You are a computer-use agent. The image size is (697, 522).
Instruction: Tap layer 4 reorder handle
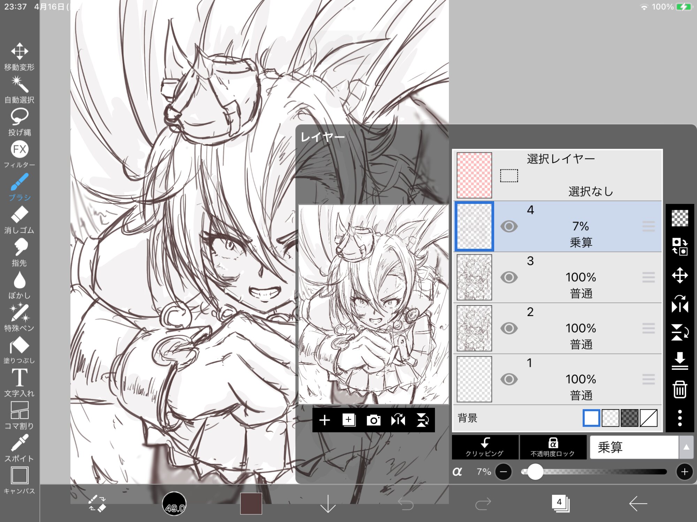(x=649, y=227)
